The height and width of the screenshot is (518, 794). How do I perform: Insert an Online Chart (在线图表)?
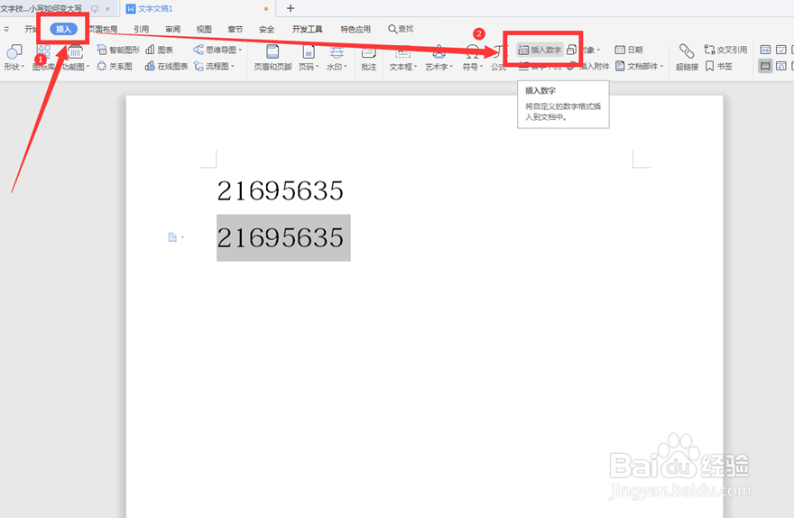pyautogui.click(x=166, y=67)
